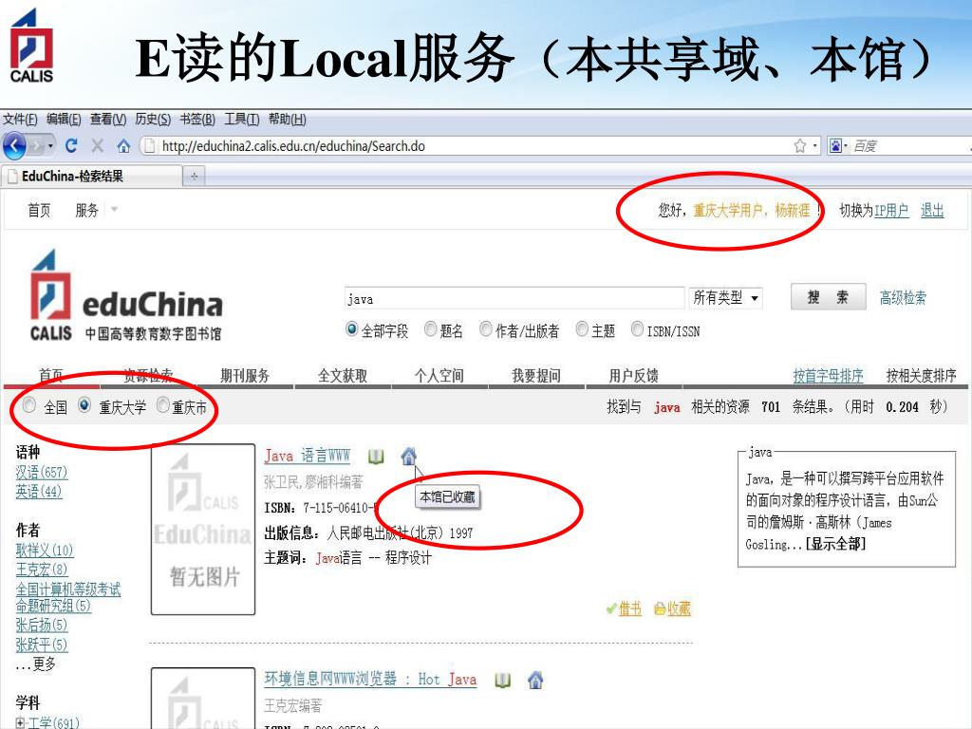
Task: Filter by author 张后扬(5)
Action: (42, 625)
